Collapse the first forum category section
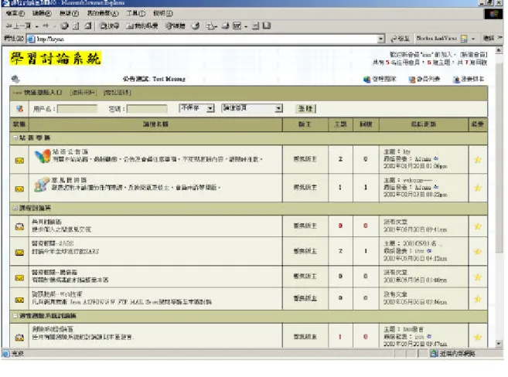 15,138
